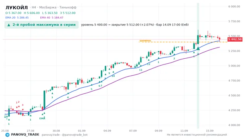Image resolution: width=248 pixels, height=139 pixels.
Task: Click the low price value L 5 363.50
Action: [50, 13]
